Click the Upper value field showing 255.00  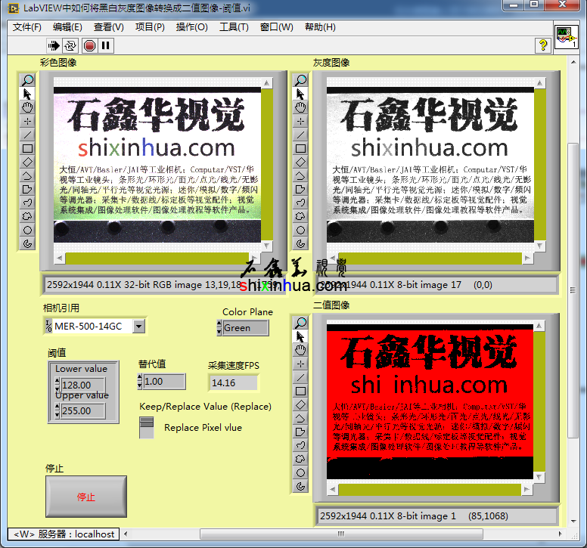[82, 411]
